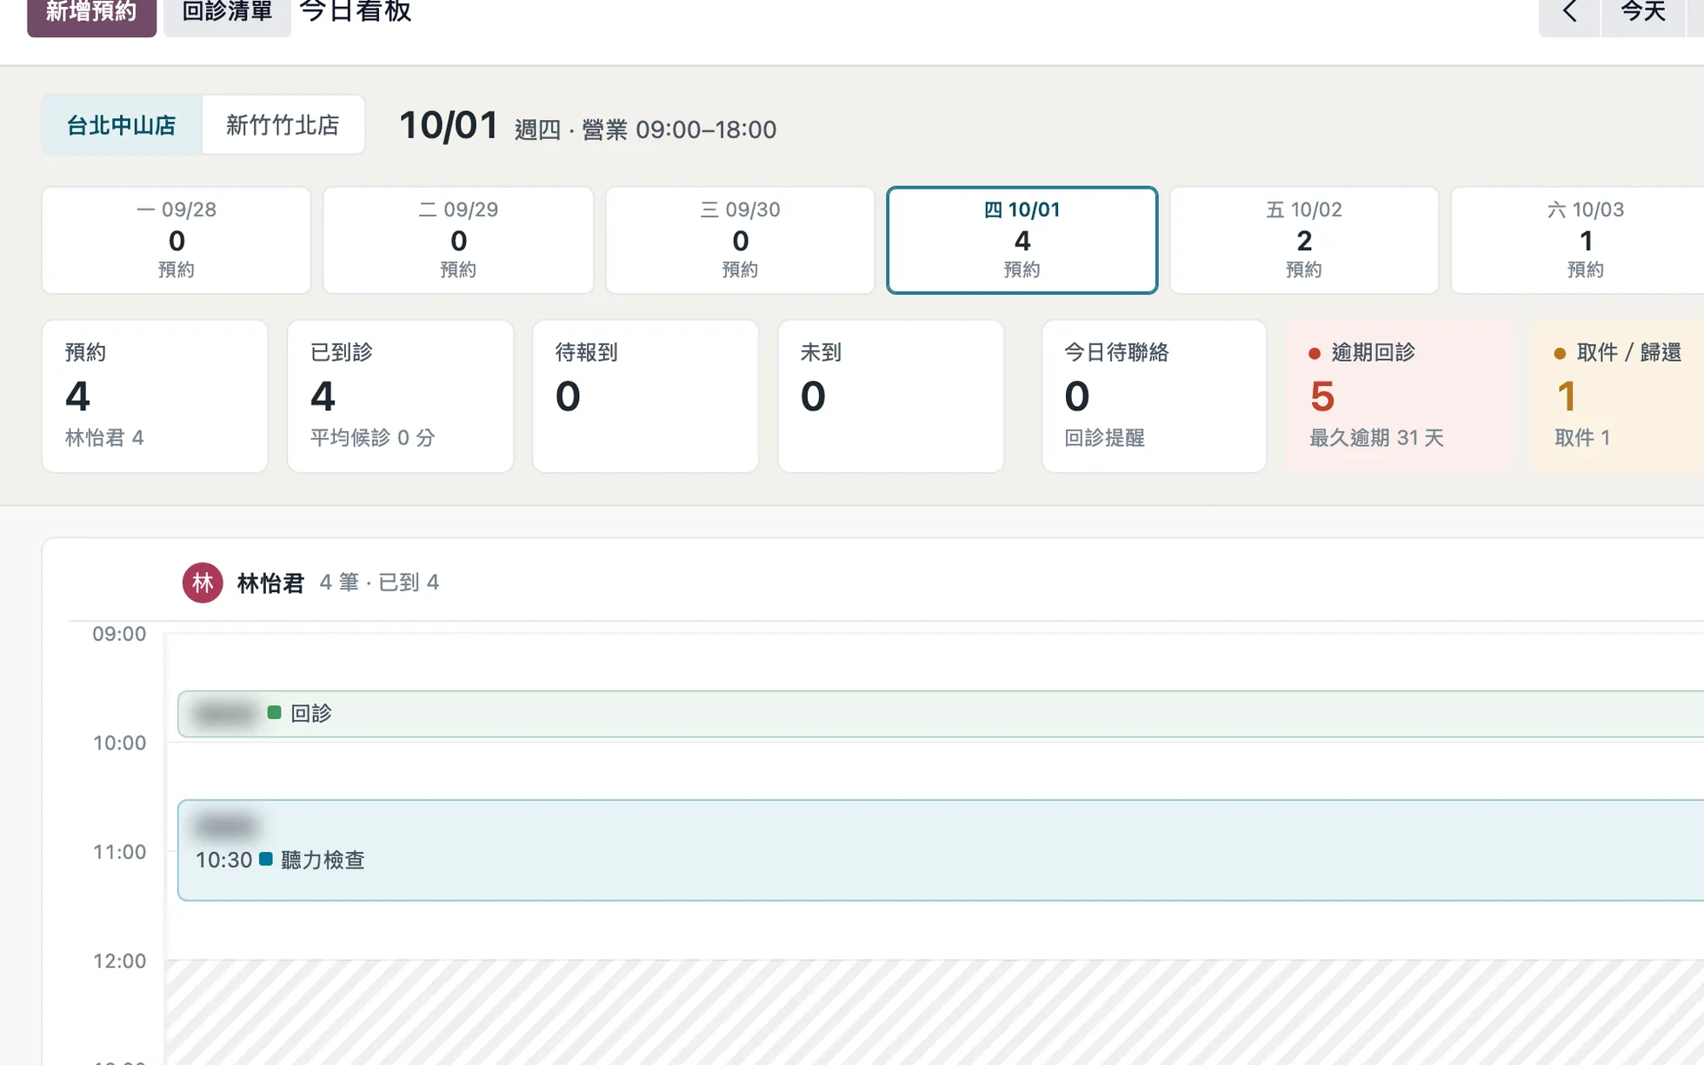This screenshot has height=1065, width=1704.
Task: Click the 林 avatar circle
Action: coord(203,582)
